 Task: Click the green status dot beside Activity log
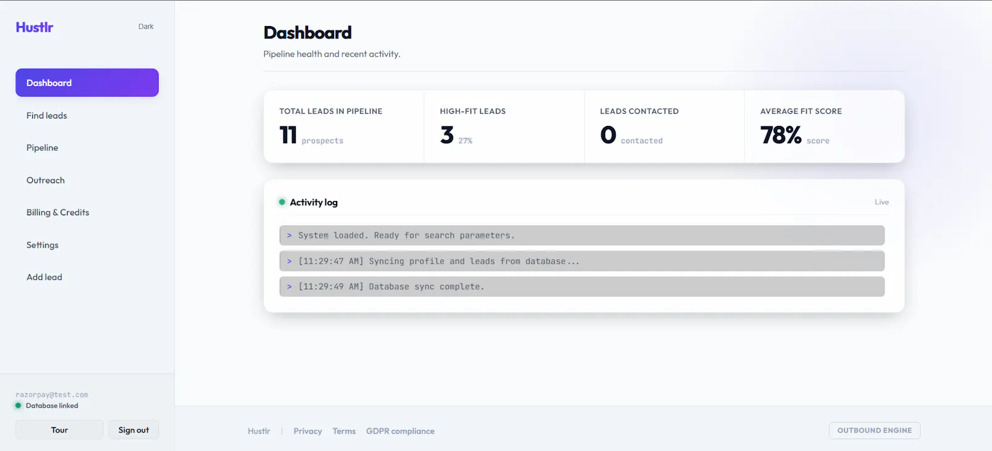coord(282,202)
